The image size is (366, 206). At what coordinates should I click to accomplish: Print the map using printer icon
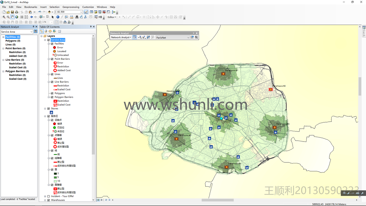tap(16, 12)
